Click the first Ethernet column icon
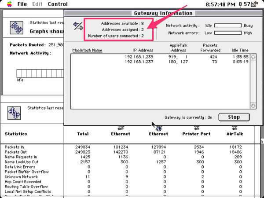 tap(121, 128)
